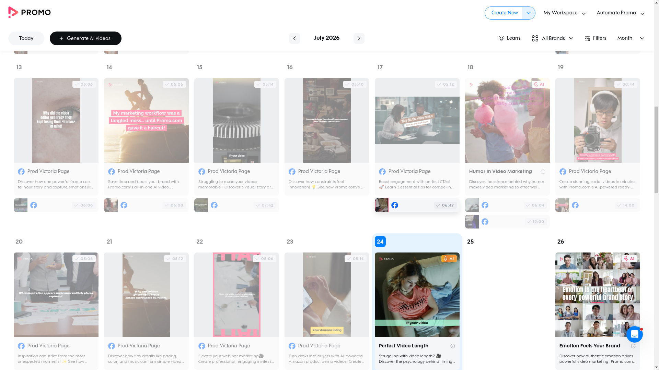Expand the Create New dropdown arrow

point(528,13)
